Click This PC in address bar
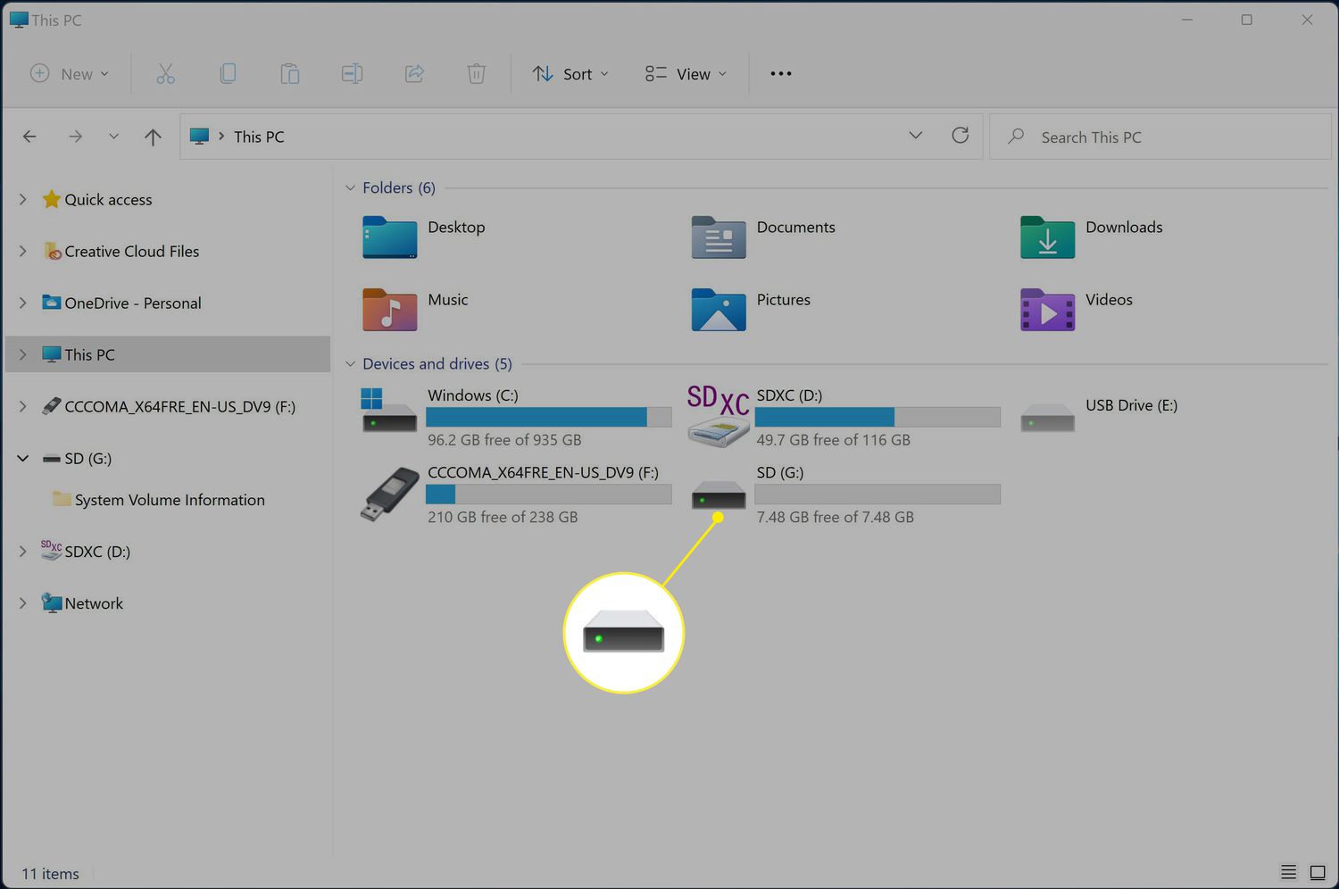 point(259,137)
